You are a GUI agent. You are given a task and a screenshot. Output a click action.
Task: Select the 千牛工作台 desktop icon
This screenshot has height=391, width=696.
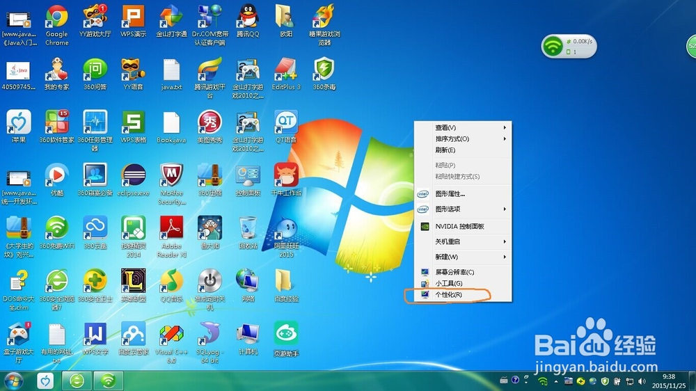tap(286, 179)
